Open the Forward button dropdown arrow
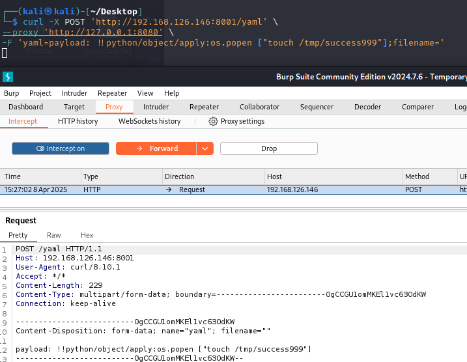 [205, 148]
